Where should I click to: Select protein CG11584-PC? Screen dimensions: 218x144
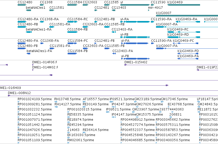coord(78,40)
